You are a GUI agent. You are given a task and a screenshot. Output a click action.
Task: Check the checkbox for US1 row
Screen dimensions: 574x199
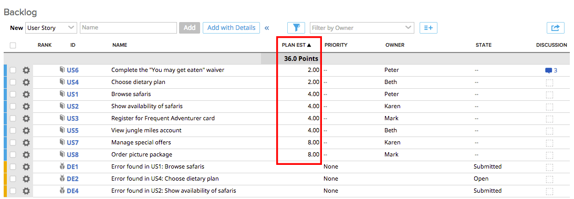coord(13,95)
